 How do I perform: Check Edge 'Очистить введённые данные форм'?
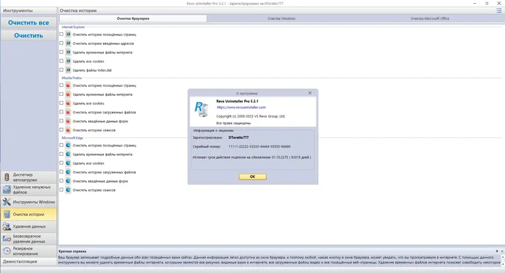(x=61, y=181)
